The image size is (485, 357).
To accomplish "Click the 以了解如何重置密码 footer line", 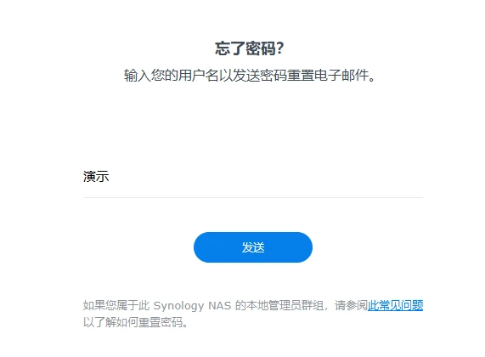I will (x=136, y=322).
